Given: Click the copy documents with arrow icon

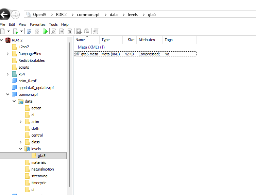Looking at the screenshot, I should [x=87, y=31].
